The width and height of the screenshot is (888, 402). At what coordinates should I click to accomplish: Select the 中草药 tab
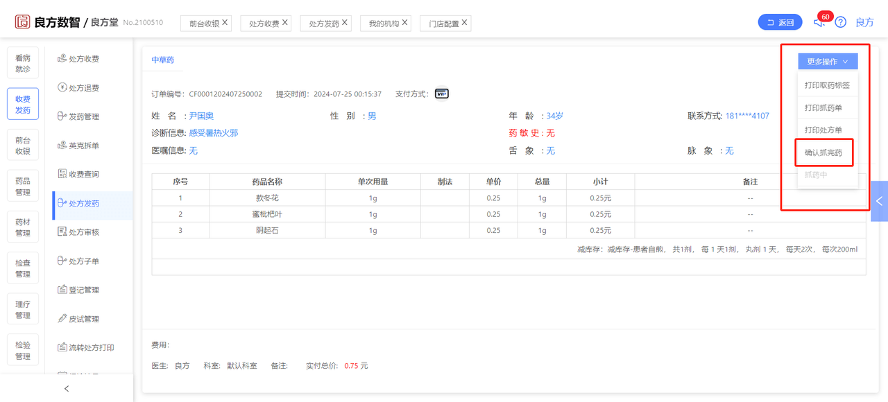coord(163,60)
